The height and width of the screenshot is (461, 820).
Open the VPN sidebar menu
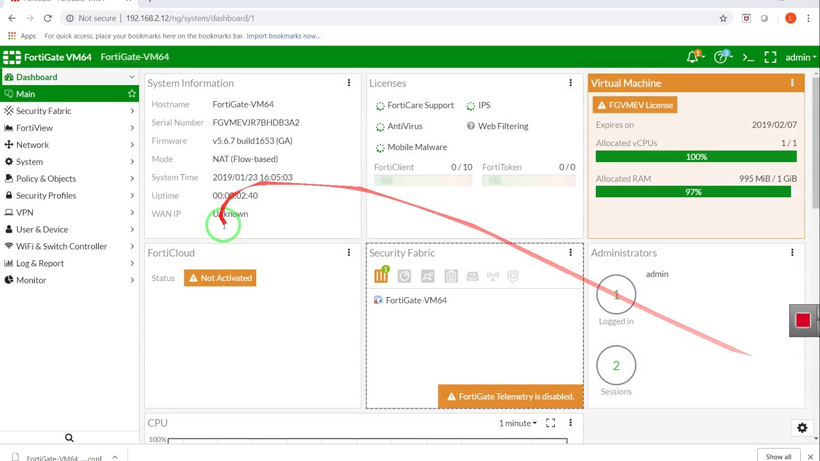coord(69,213)
